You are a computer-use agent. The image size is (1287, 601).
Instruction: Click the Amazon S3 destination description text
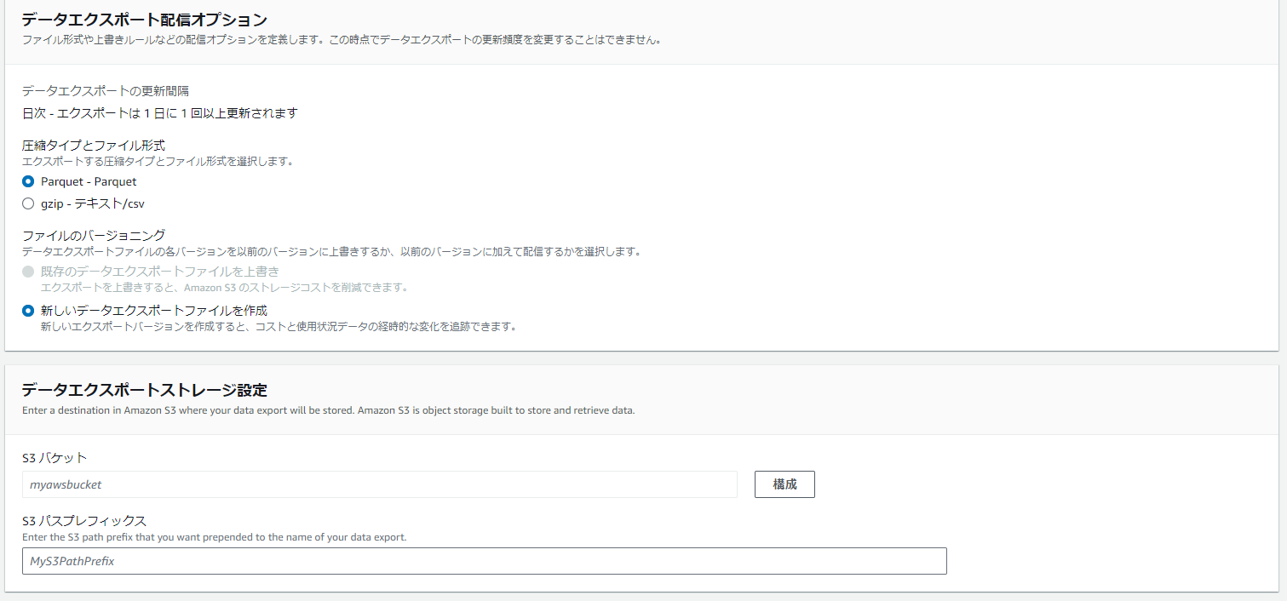329,410
